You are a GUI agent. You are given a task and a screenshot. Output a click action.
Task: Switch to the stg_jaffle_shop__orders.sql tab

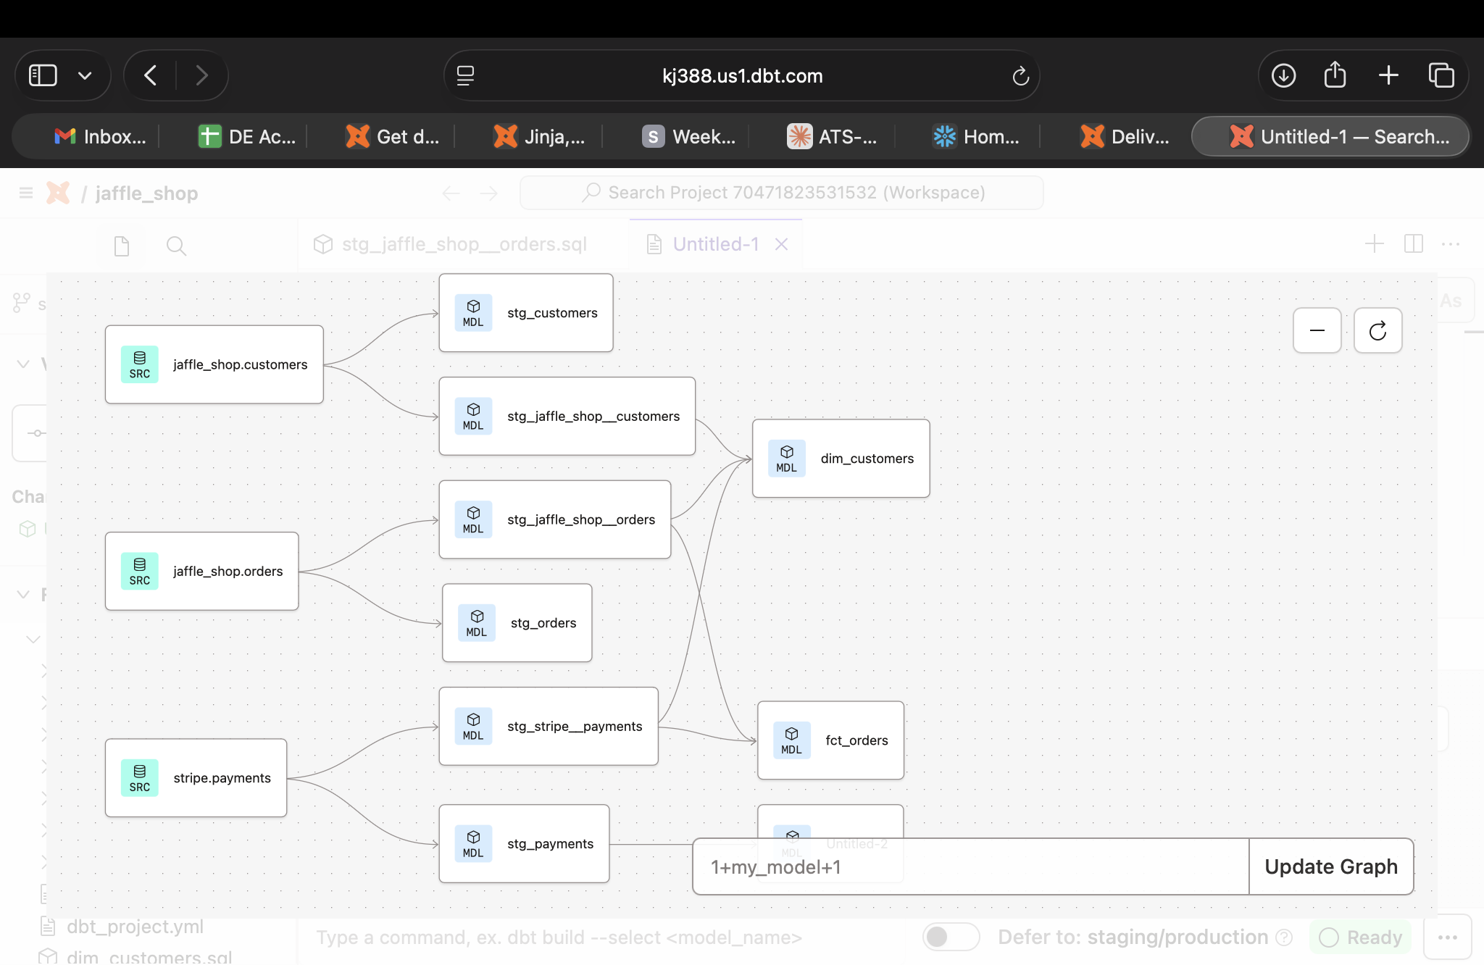point(464,244)
